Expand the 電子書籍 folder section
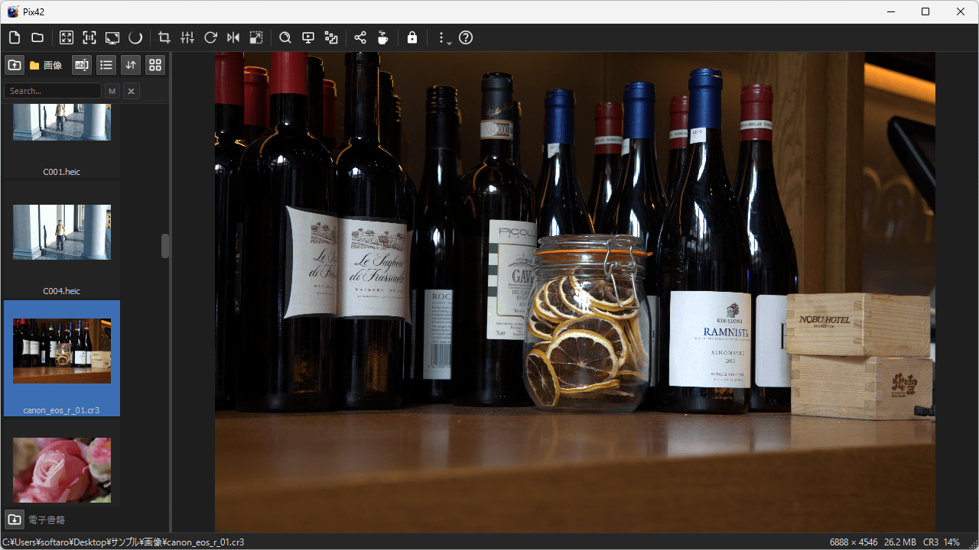This screenshot has width=979, height=550. (15, 519)
